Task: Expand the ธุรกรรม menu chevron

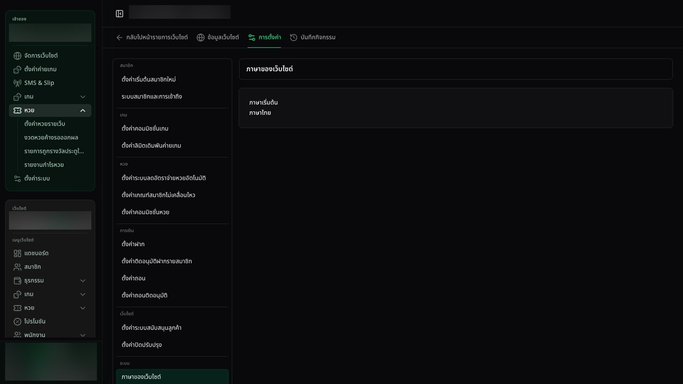Action: (x=83, y=281)
